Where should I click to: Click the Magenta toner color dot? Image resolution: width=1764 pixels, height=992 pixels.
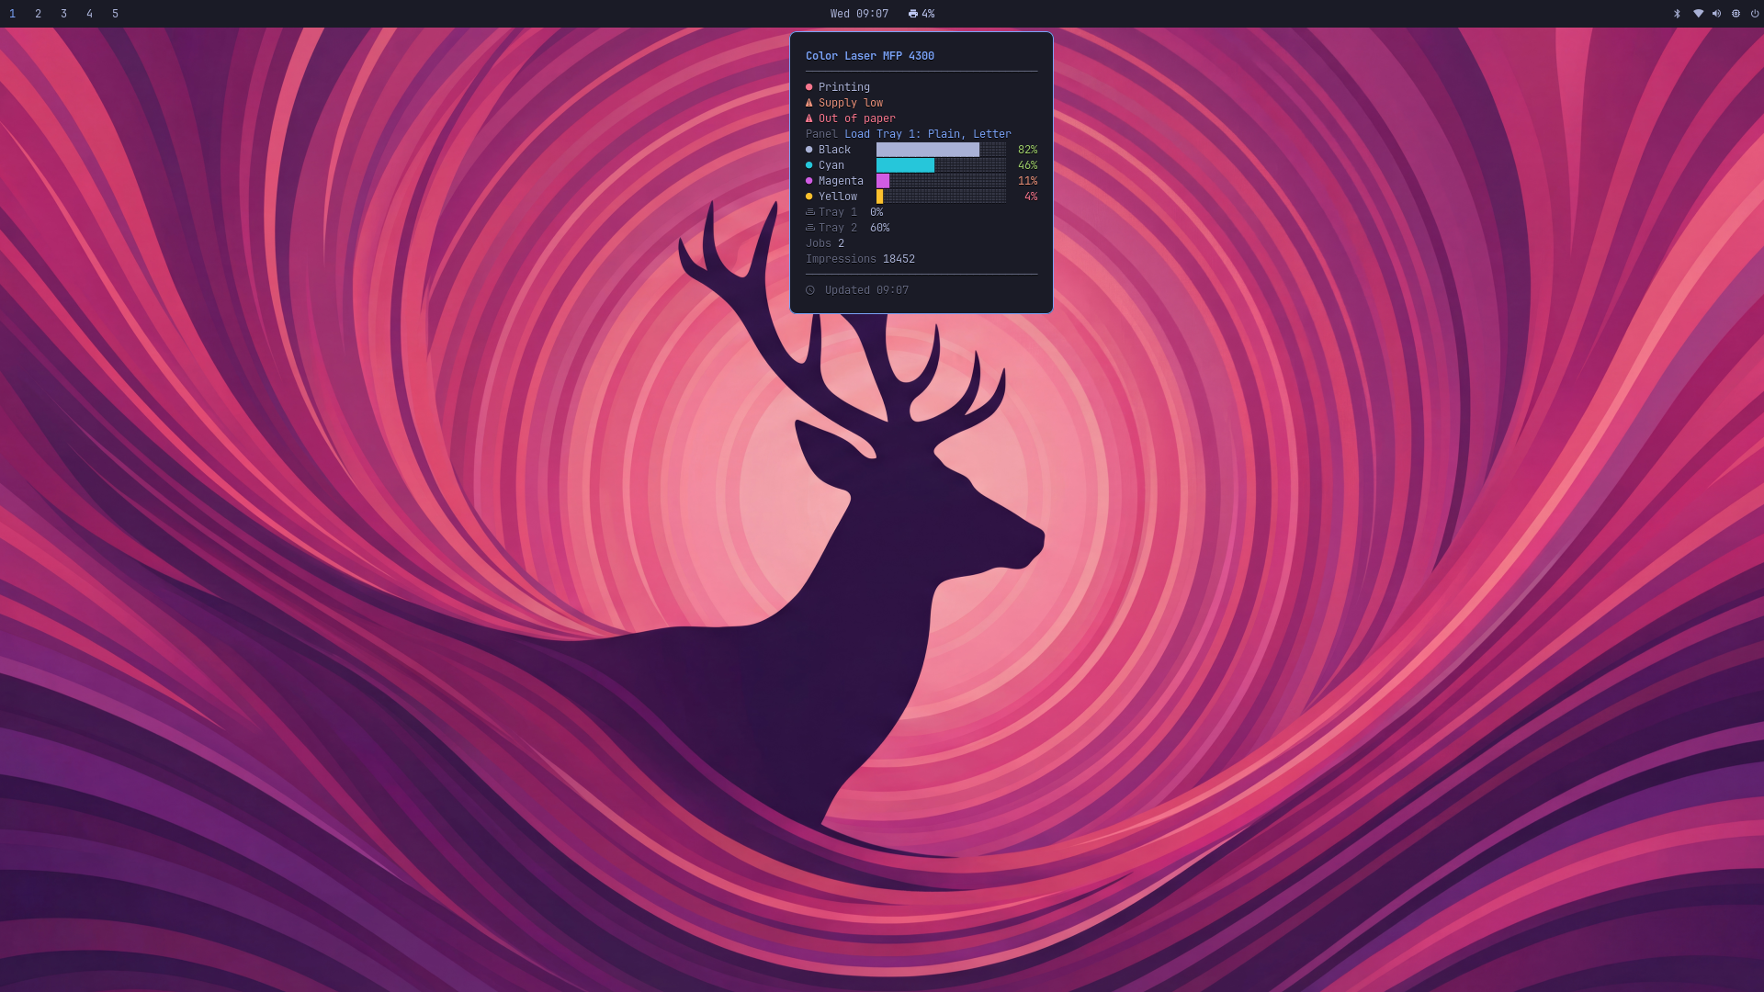[809, 181]
